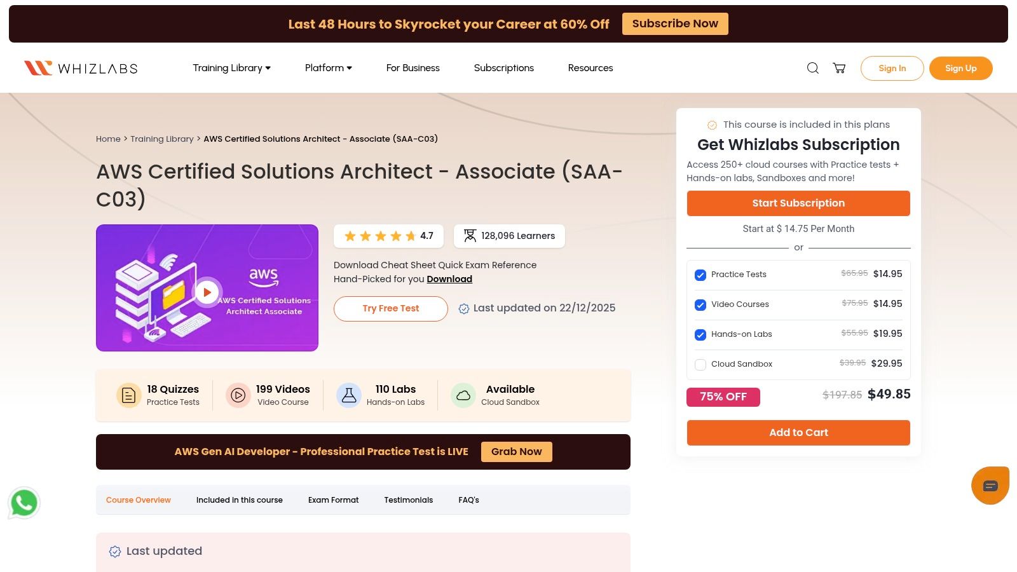The width and height of the screenshot is (1017, 572).
Task: Go to Subscriptions page
Action: (503, 68)
